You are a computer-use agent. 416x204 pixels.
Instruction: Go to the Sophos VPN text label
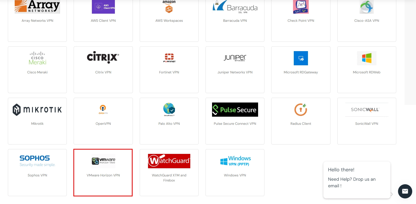(x=37, y=175)
